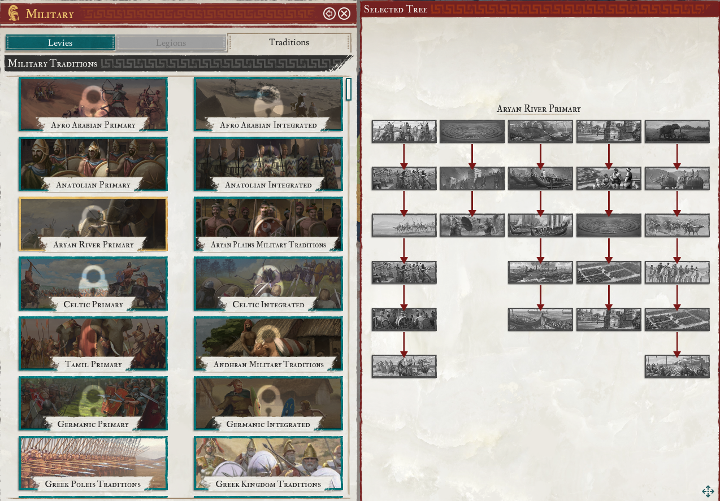Click the 'Aryan River Primary' tree title
The image size is (720, 501).
tap(539, 109)
